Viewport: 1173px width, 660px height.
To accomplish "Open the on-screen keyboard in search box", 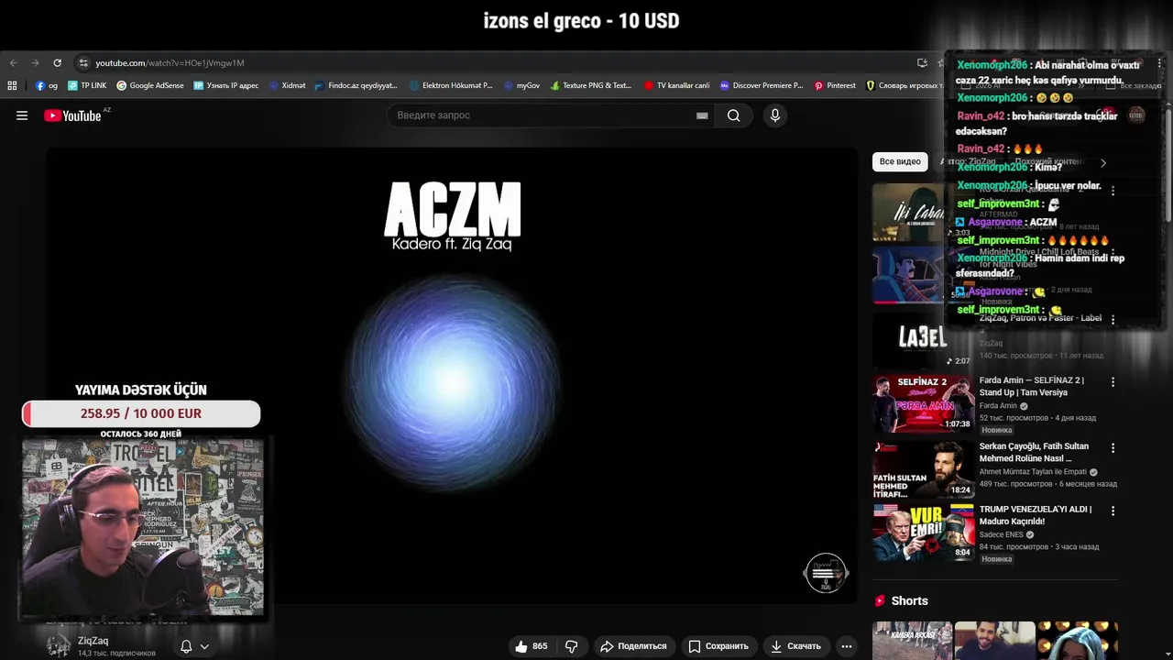I will click(x=702, y=115).
